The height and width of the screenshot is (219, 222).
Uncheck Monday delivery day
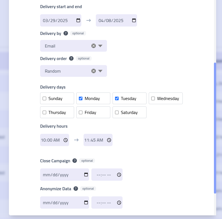point(80,98)
